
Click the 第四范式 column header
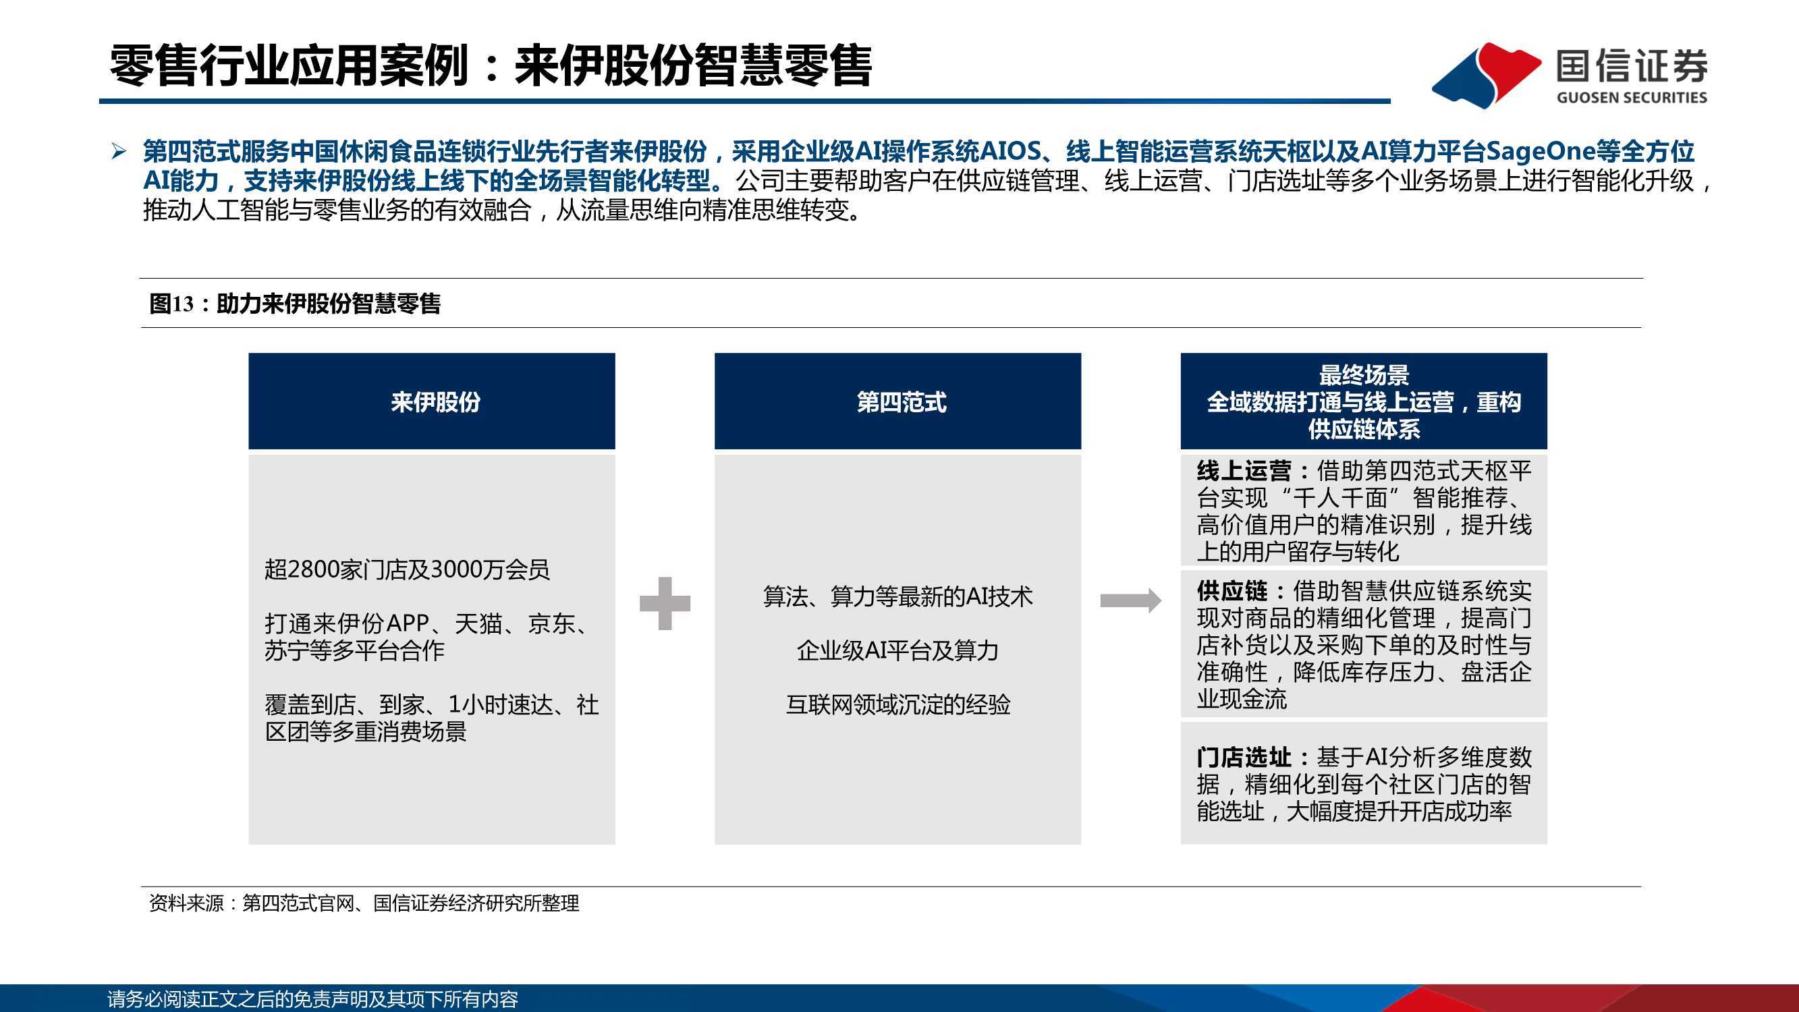[x=897, y=401]
